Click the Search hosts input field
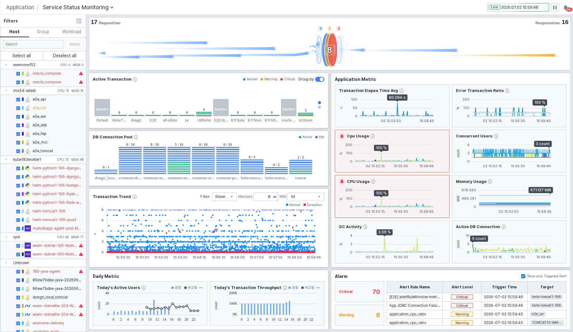This screenshot has height=332, width=573. click(33, 44)
